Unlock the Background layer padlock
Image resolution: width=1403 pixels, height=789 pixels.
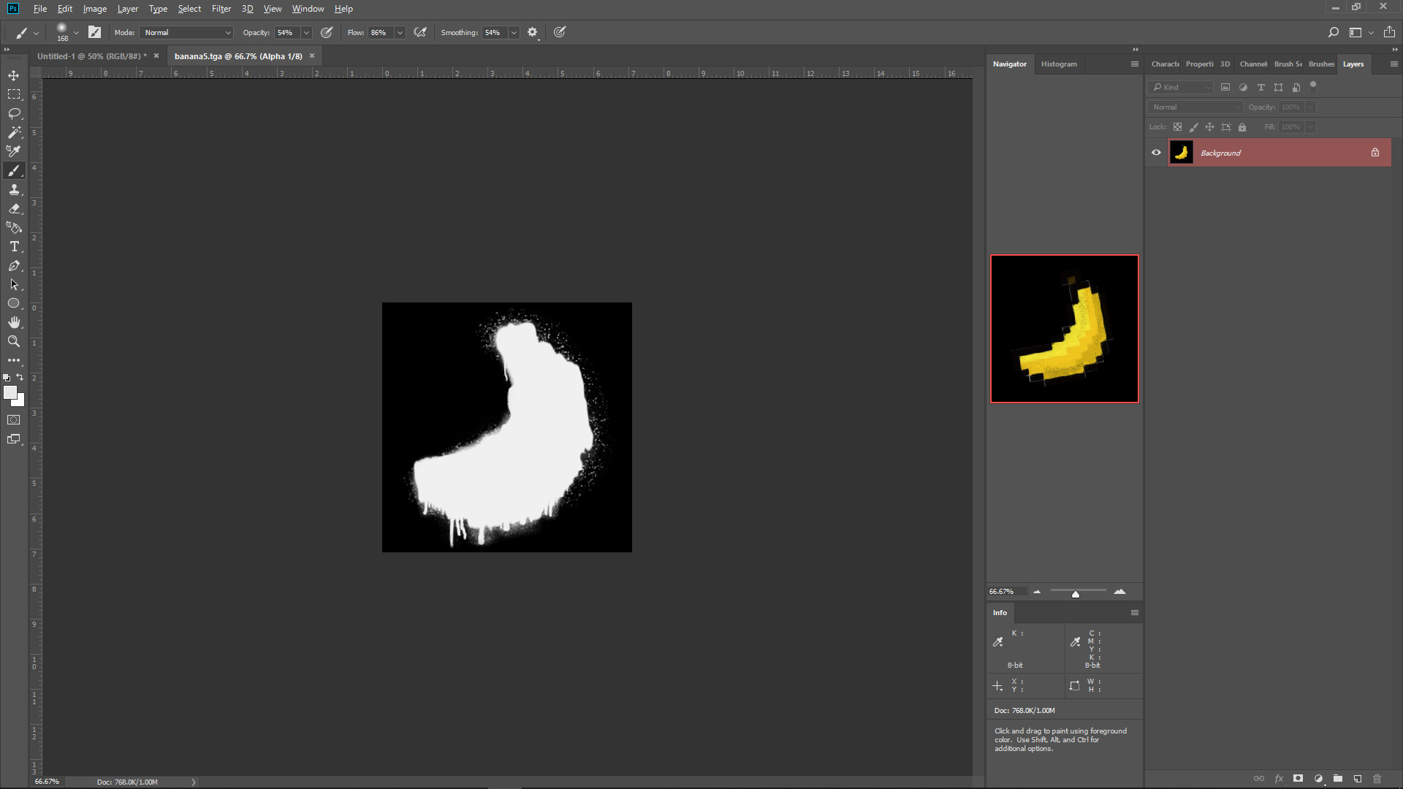coord(1375,153)
